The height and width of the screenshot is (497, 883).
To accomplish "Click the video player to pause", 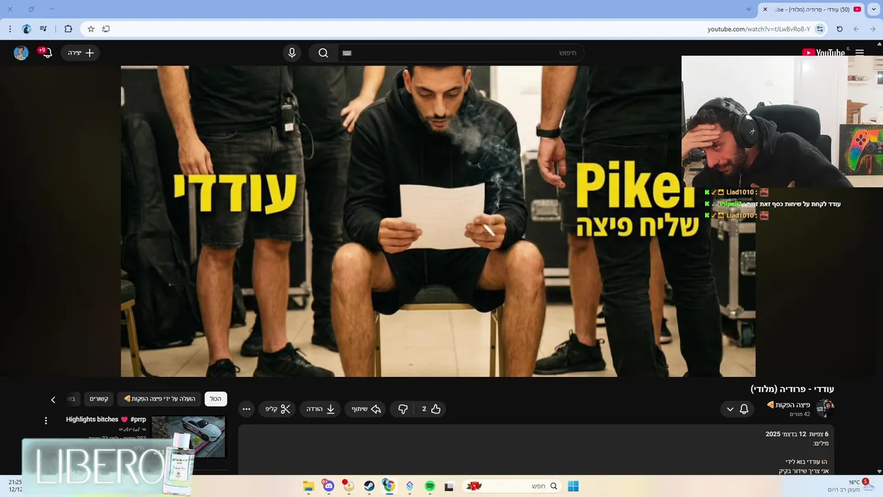I will point(438,221).
